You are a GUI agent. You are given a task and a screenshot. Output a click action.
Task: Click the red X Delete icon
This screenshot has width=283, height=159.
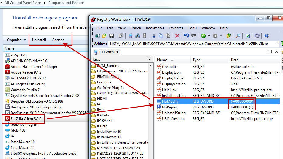pyautogui.click(x=177, y=36)
